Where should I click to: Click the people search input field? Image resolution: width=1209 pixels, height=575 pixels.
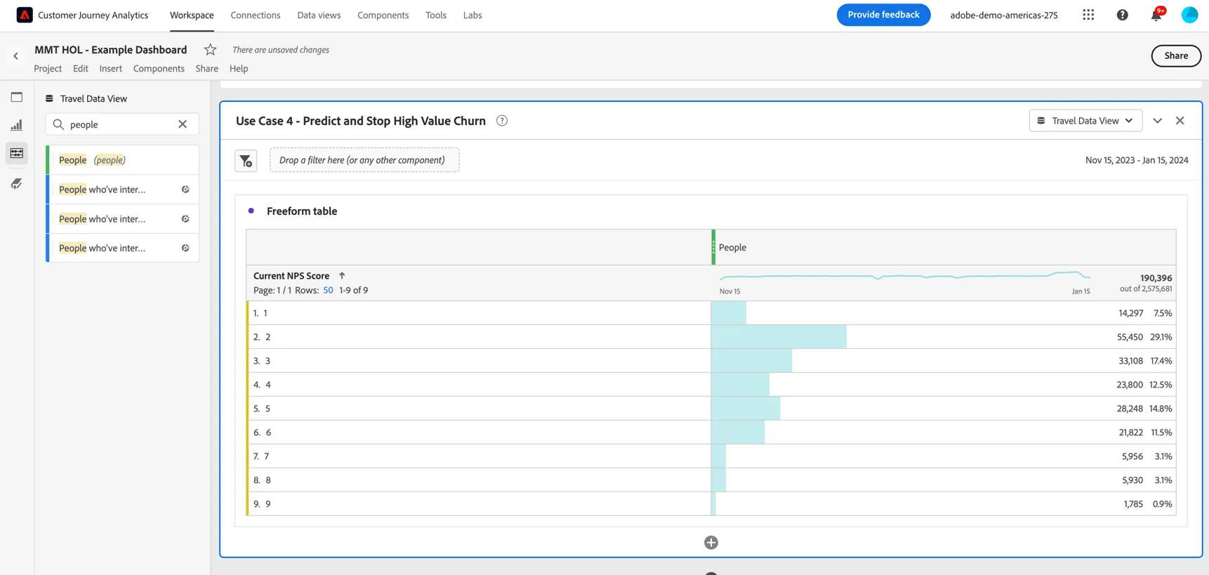tap(122, 124)
